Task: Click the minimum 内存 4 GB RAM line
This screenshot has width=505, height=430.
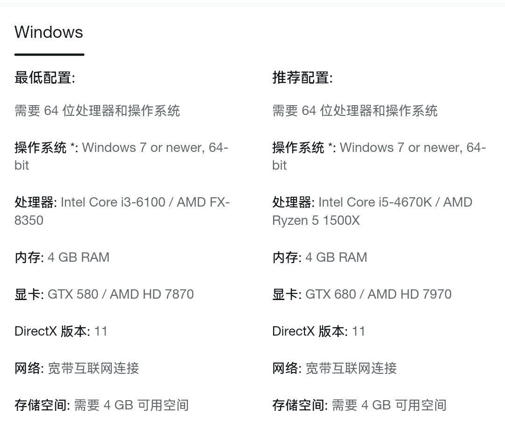Action: tap(62, 258)
